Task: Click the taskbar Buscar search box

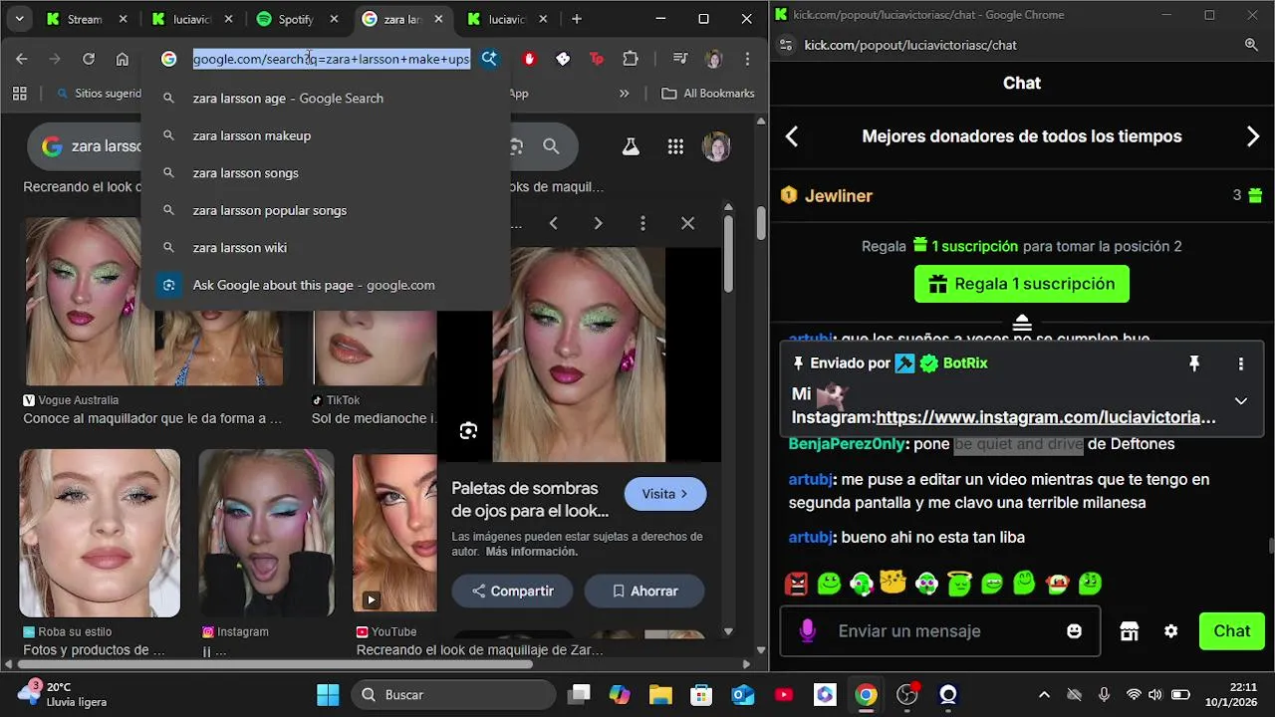Action: 453,695
